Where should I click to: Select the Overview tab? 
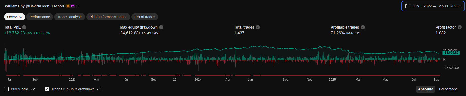click(x=15, y=17)
